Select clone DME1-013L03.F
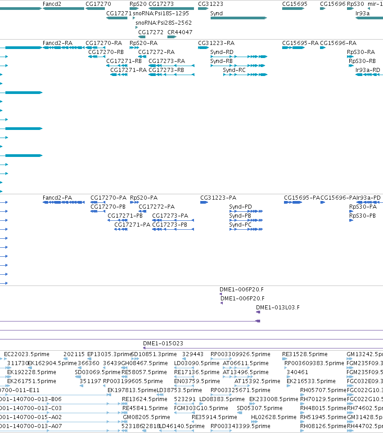This screenshot has height=433, width=383. [278, 308]
